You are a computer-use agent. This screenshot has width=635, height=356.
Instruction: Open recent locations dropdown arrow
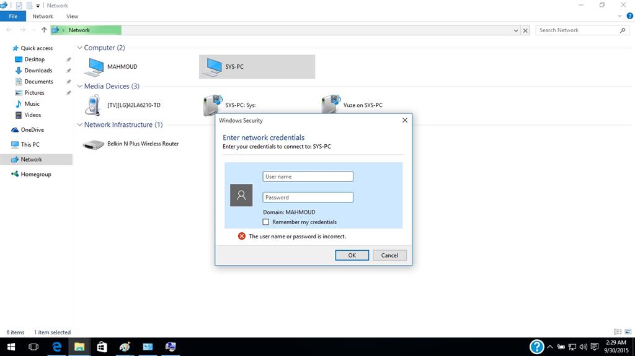(x=33, y=30)
